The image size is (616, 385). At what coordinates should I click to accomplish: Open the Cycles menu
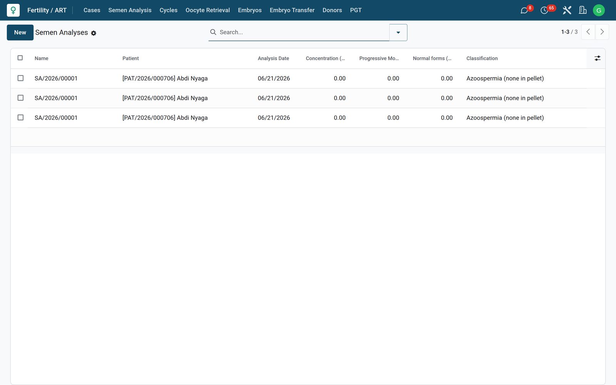coord(168,10)
